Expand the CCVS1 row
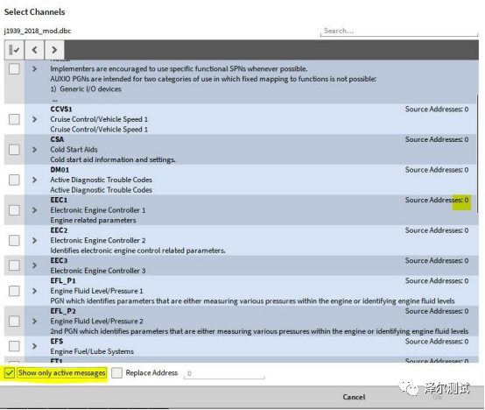The width and height of the screenshot is (485, 410). tap(34, 119)
